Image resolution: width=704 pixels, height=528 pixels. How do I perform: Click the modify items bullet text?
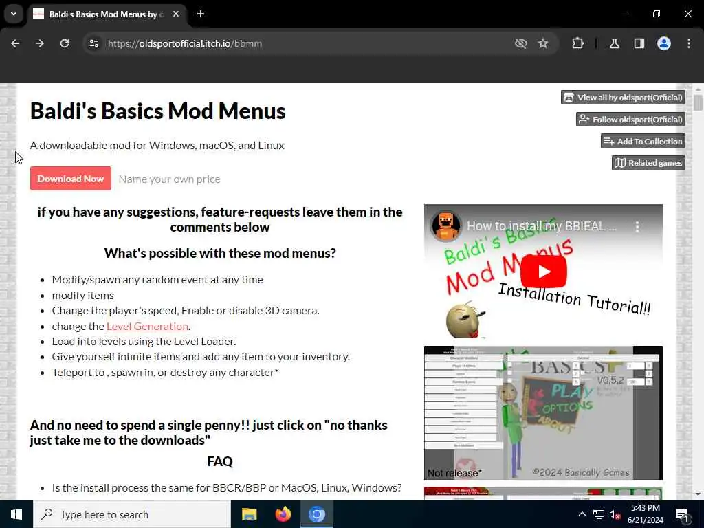(x=83, y=296)
